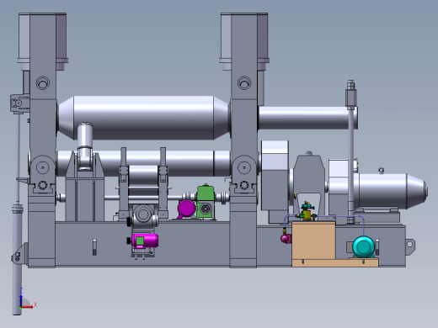Select the tan hydraulic oil tank
Viewport: 438px width, 328px height.
click(x=313, y=241)
